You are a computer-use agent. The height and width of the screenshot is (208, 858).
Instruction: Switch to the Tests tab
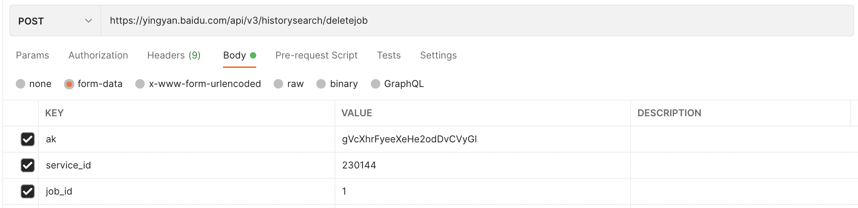[389, 55]
